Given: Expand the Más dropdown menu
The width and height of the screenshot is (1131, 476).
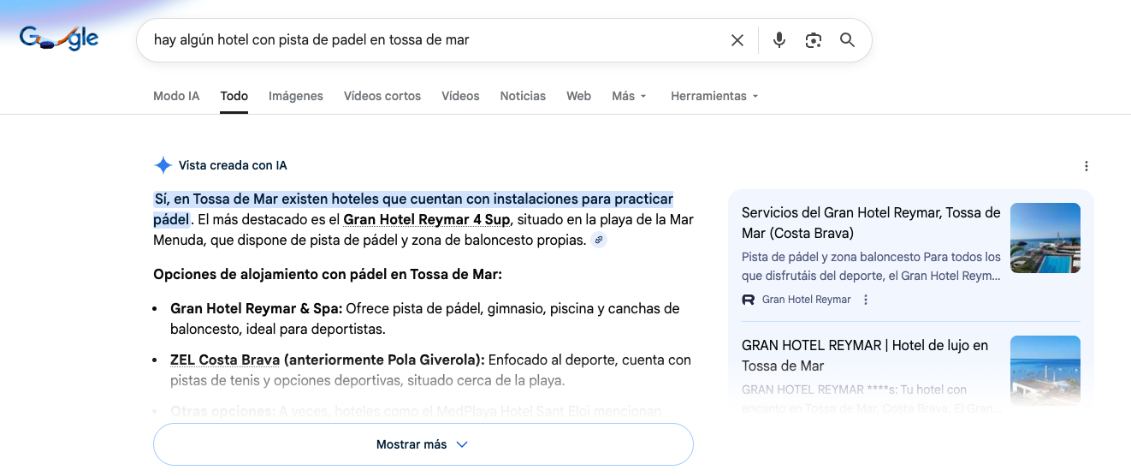Looking at the screenshot, I should coord(629,96).
